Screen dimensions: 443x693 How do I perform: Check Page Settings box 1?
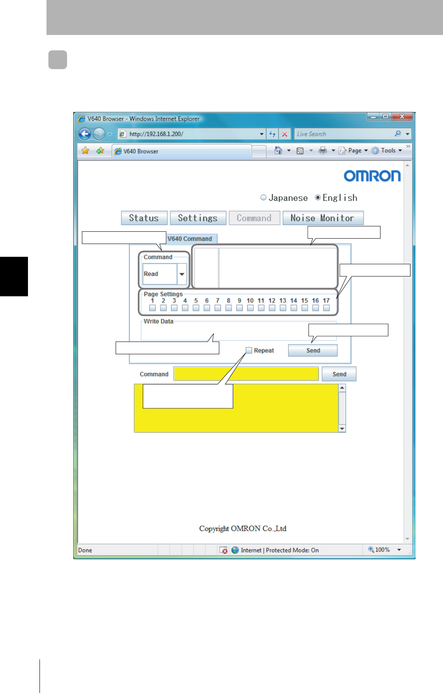[153, 308]
